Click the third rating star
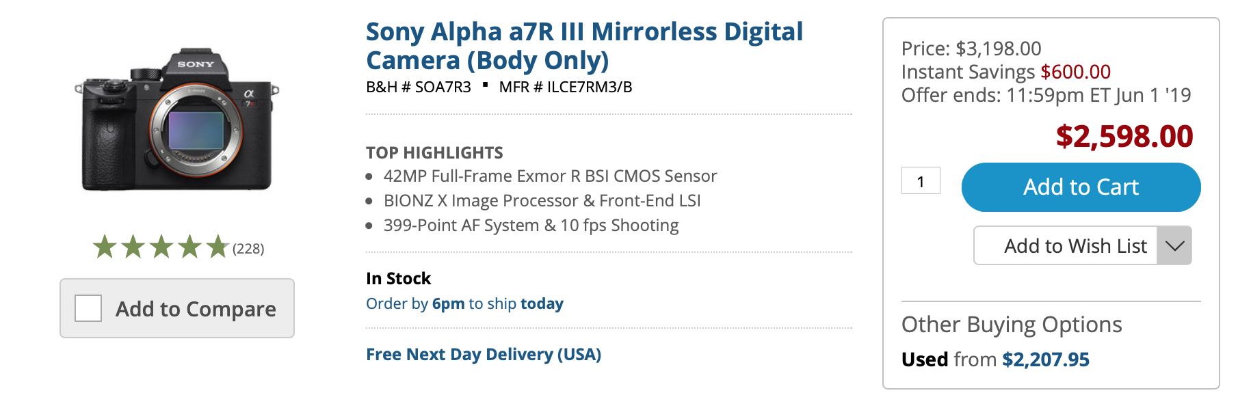The width and height of the screenshot is (1238, 395). tap(161, 247)
